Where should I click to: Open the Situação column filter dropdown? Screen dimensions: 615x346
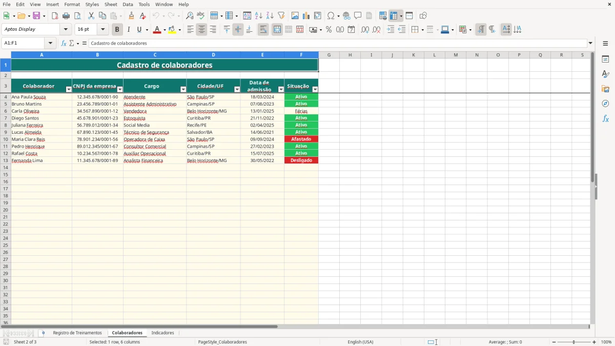click(315, 89)
